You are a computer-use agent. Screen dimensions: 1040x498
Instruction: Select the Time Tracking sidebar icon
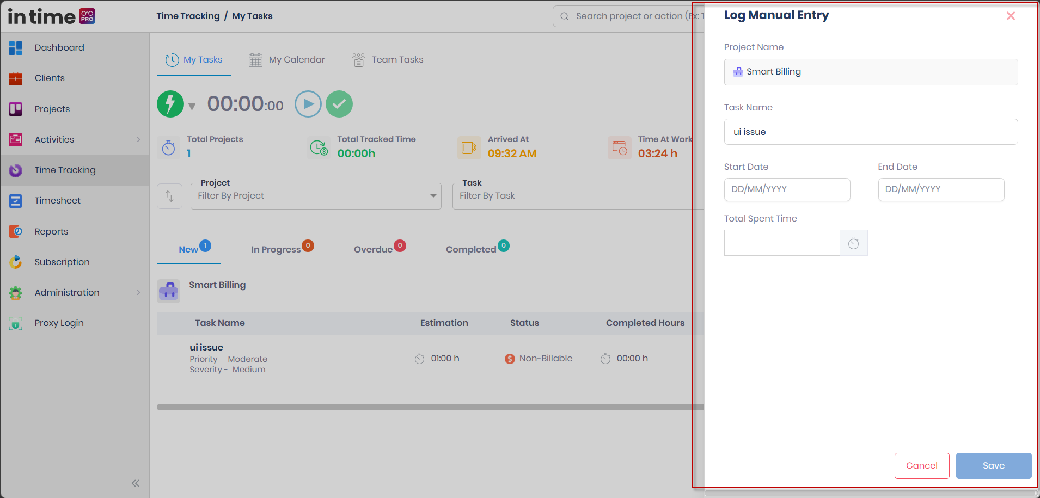click(16, 170)
